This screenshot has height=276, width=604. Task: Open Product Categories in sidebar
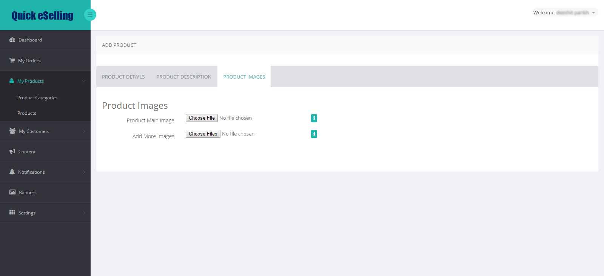(37, 97)
